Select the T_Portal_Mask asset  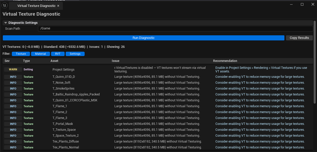(63, 124)
